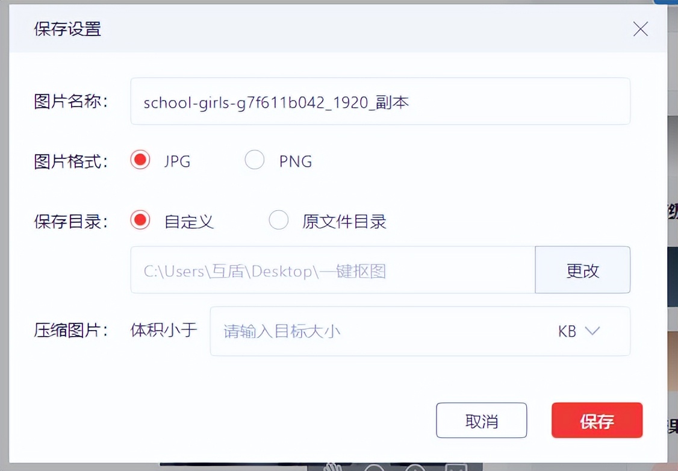Screen dimensions: 678x471
Task: Select the JPG image format option
Action: coord(140,160)
